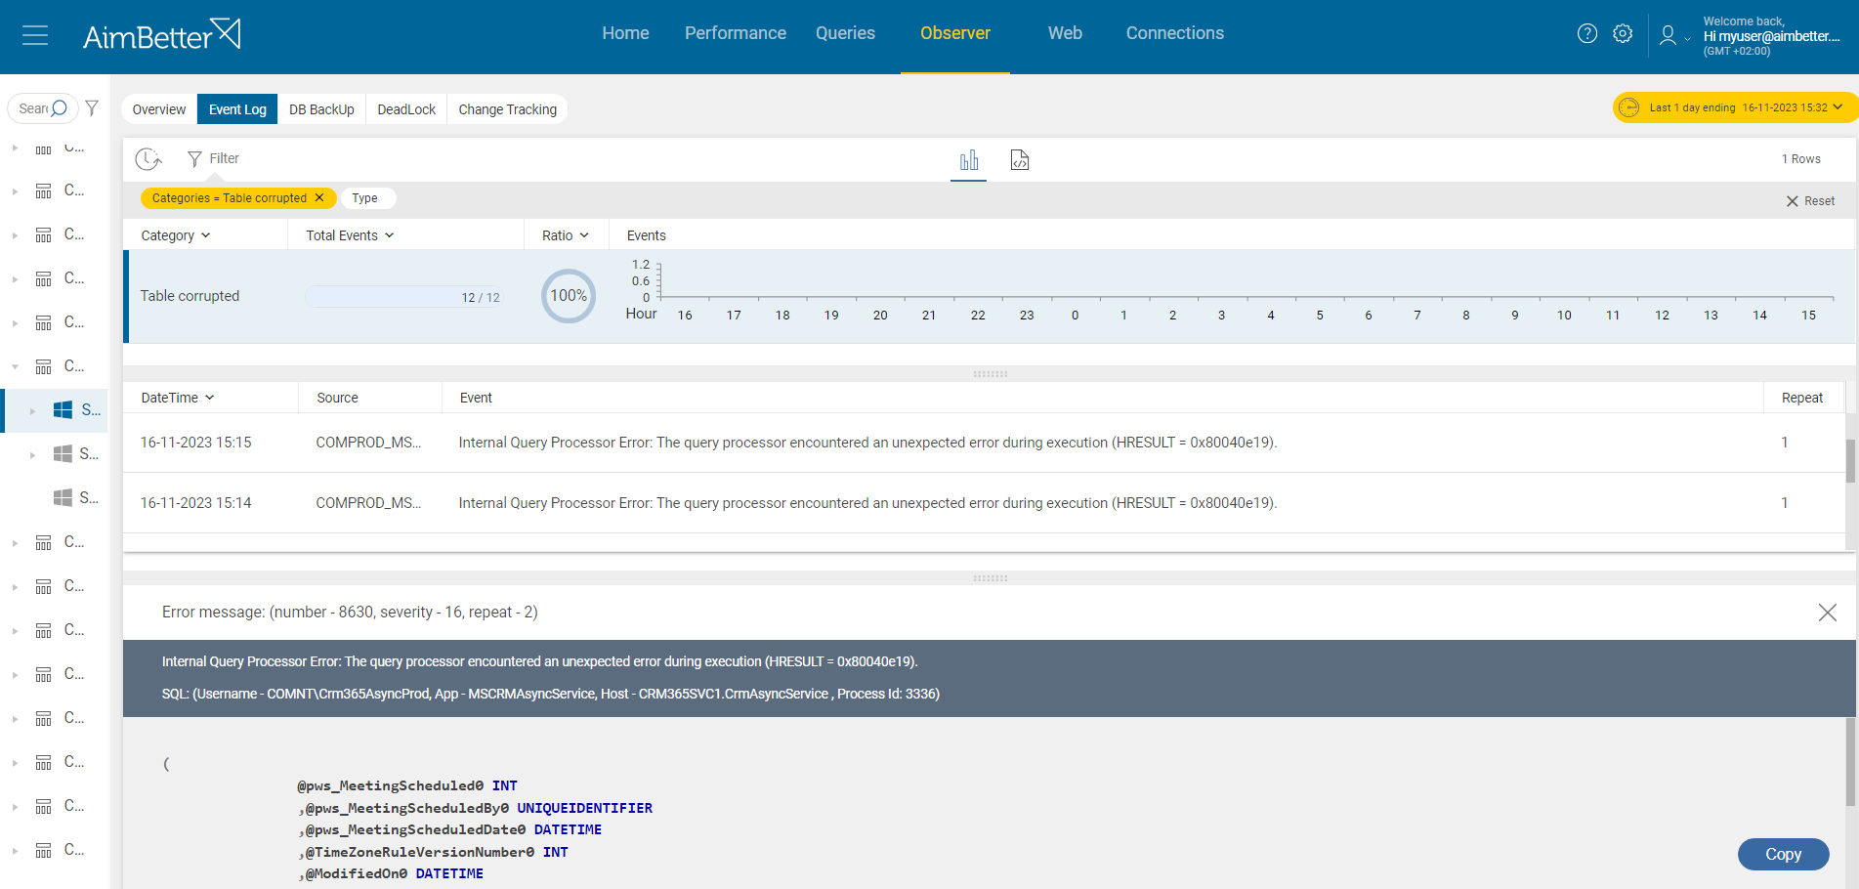Open the Connections menu

coord(1175,33)
